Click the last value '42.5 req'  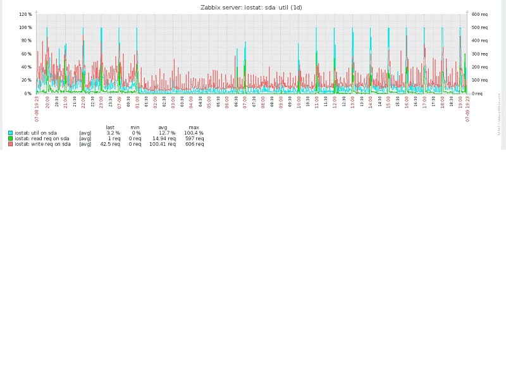click(x=110, y=144)
